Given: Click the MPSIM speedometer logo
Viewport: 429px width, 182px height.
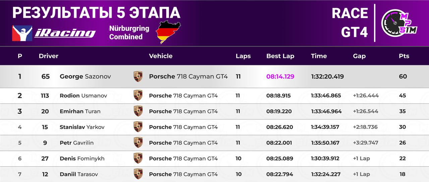Looking at the screenshot, I should pos(399,23).
